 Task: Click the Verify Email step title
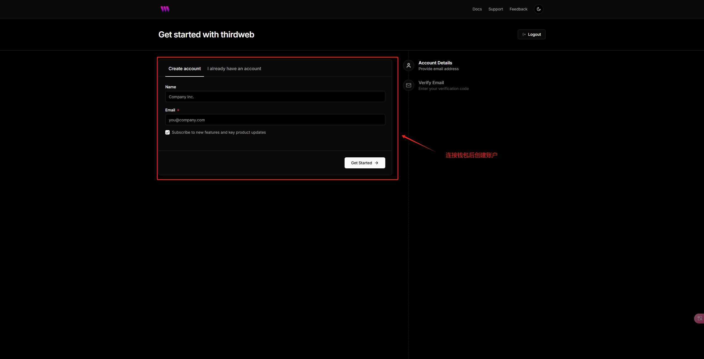[x=431, y=83]
